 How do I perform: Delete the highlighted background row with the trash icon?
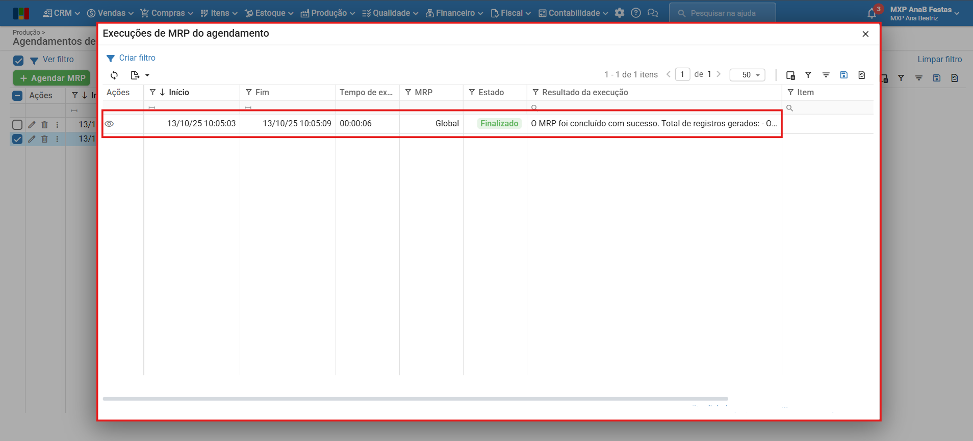(x=45, y=139)
